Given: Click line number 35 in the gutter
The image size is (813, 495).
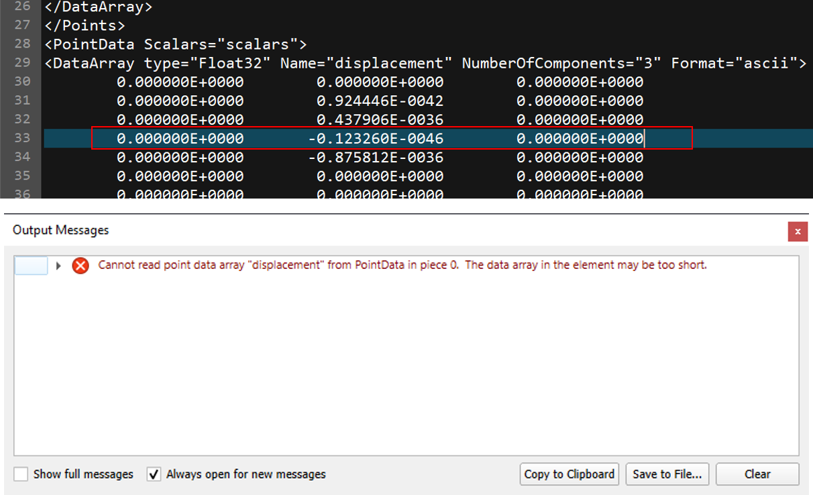Looking at the screenshot, I should point(22,176).
